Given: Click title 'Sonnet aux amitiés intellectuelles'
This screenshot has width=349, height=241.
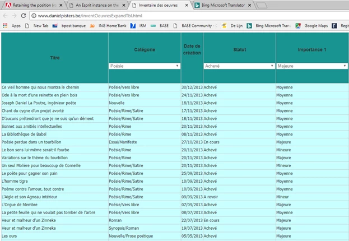Looking at the screenshot, I should click(x=31, y=126).
